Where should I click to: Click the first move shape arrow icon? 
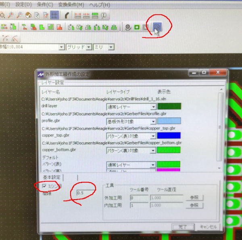71,27
